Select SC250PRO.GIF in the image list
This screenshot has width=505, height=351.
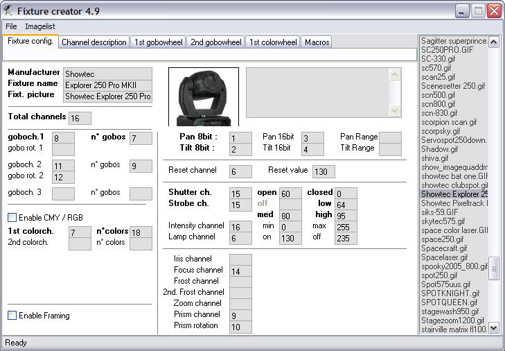(x=454, y=50)
